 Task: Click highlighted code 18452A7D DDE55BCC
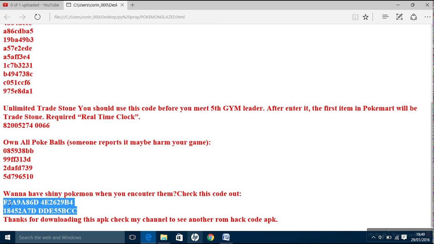[x=40, y=211]
